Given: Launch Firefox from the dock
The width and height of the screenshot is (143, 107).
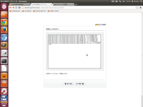Looking at the screenshot, I should (4, 30).
